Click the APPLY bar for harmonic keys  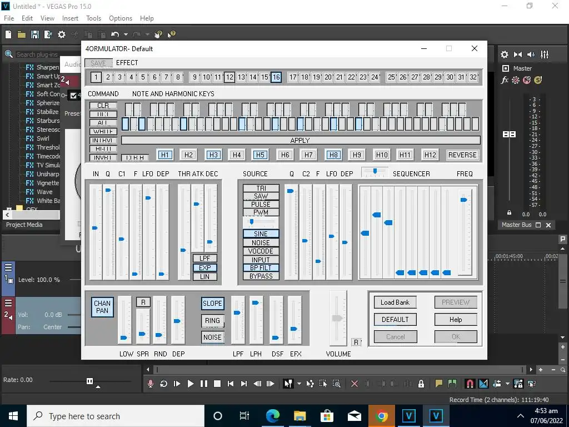[301, 141]
